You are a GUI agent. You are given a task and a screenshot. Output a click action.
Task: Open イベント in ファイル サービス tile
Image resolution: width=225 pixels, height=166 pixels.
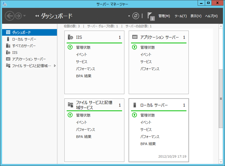point(81,122)
